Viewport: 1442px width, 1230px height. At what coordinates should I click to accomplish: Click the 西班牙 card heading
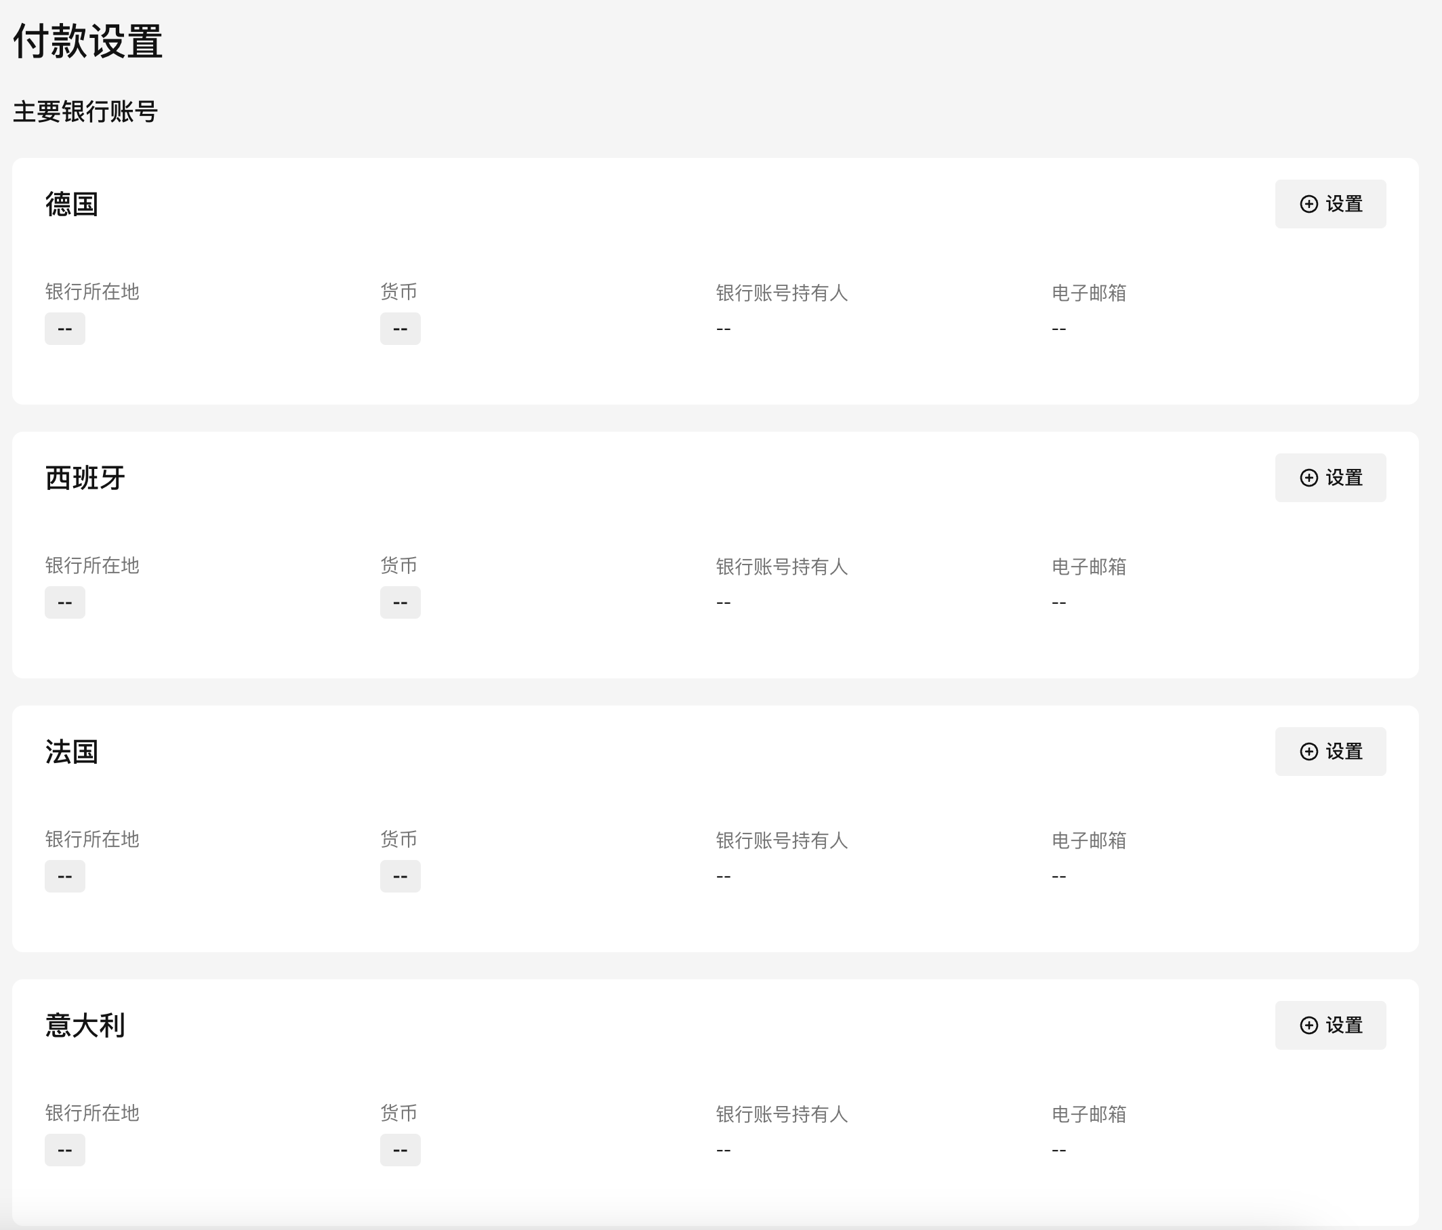tap(85, 478)
